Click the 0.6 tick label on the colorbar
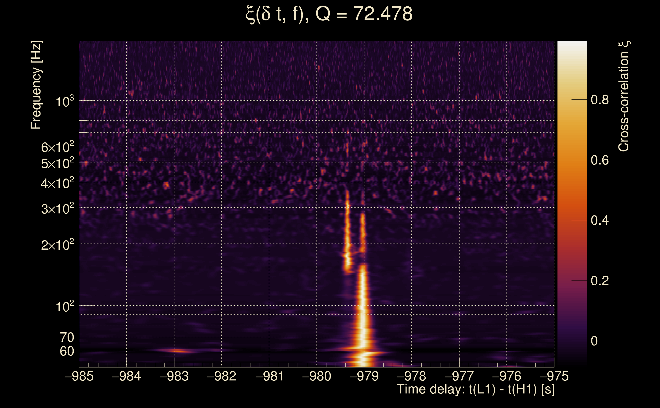 tap(600, 160)
